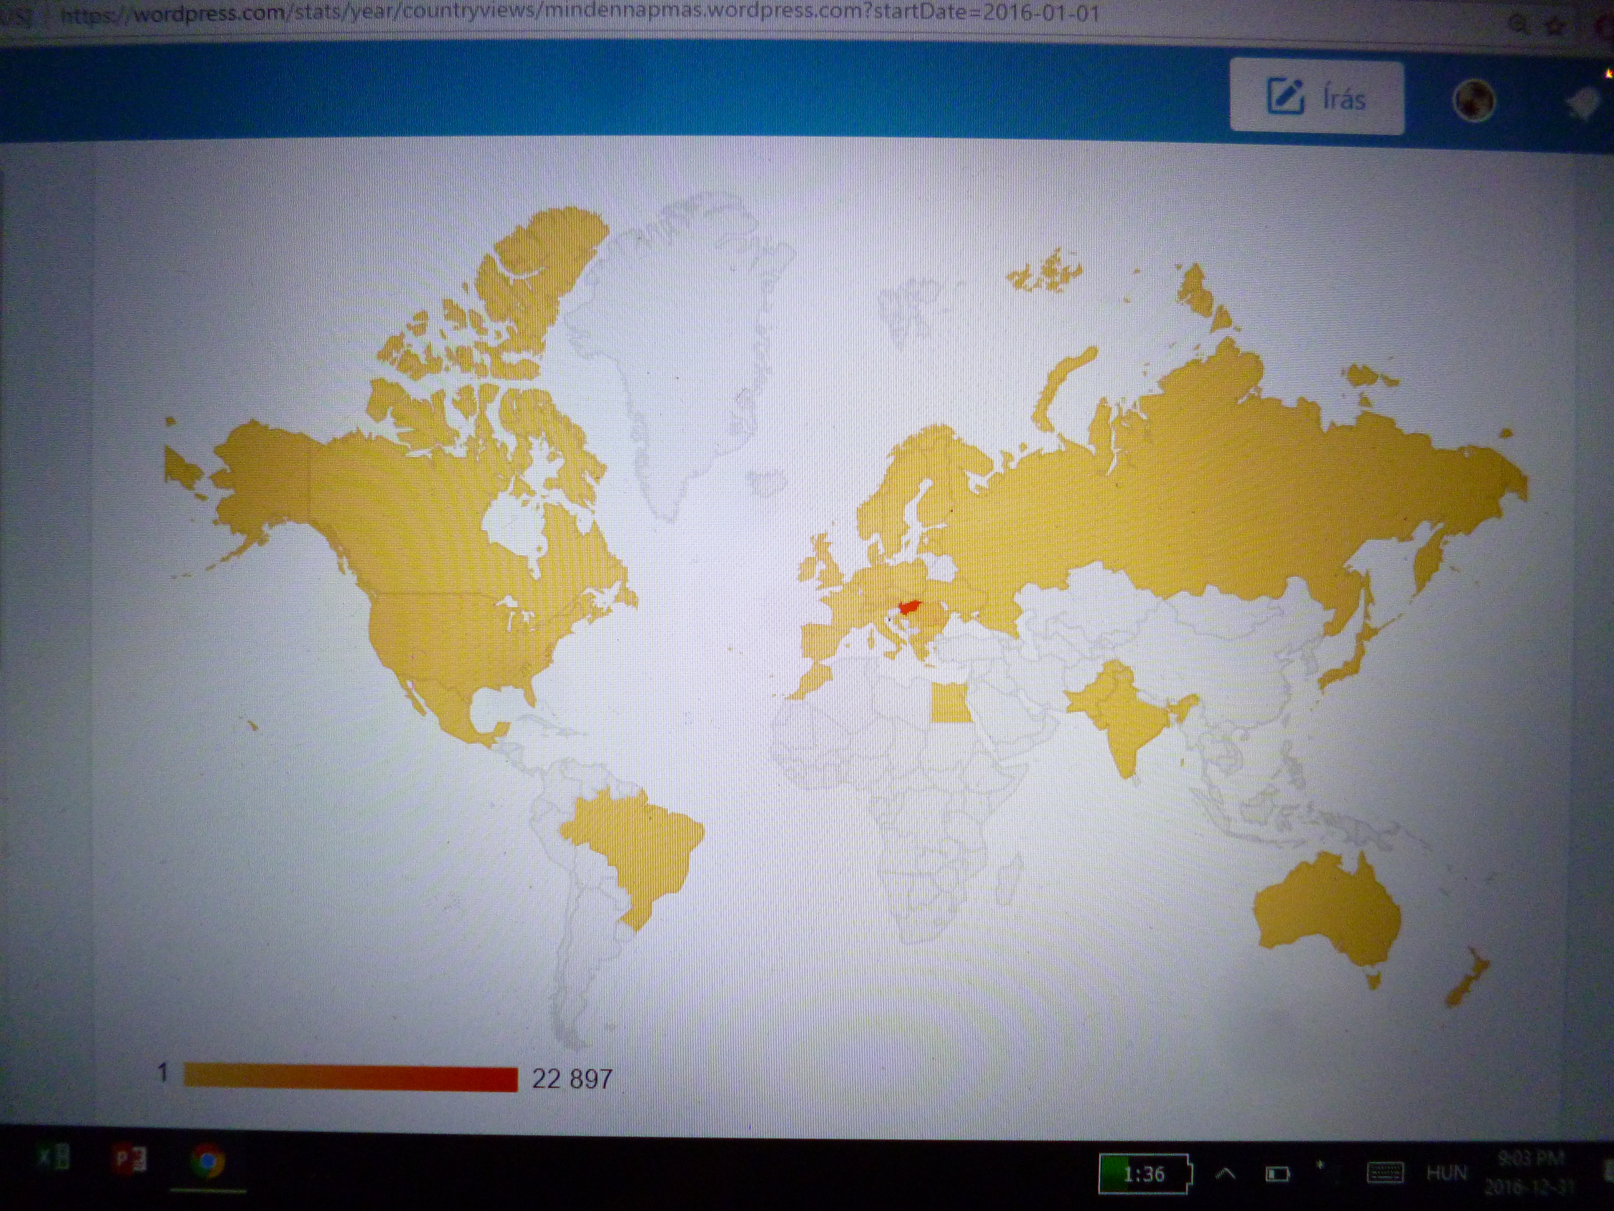This screenshot has width=1614, height=1211.
Task: Click the battery status tray icon
Action: coord(1277,1174)
